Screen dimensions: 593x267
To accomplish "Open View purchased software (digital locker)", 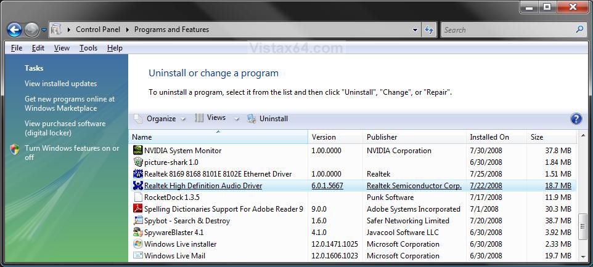I will 65,128.
